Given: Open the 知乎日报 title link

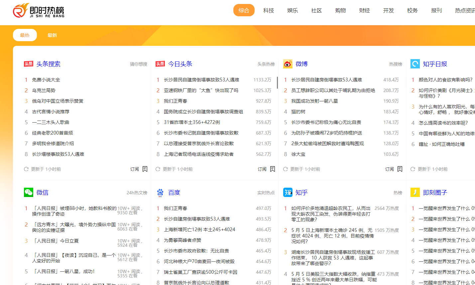Looking at the screenshot, I should 435,64.
